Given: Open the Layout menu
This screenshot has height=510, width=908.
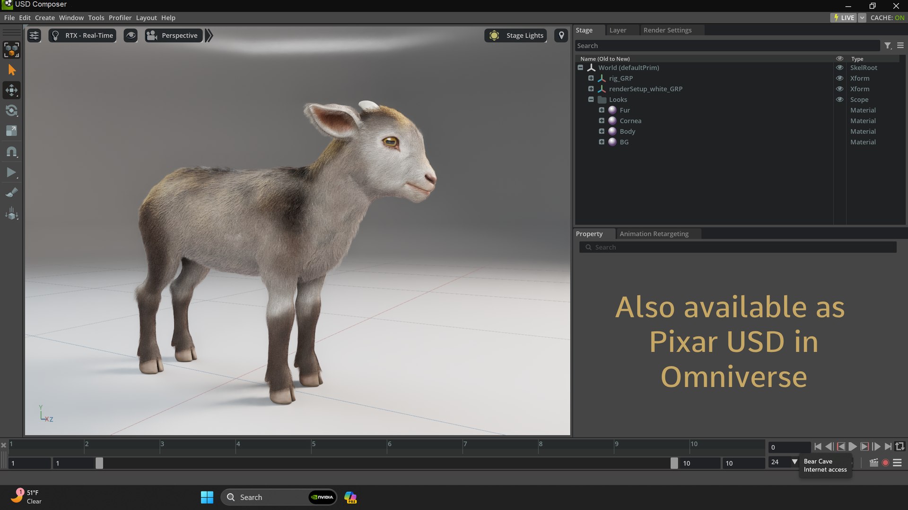Looking at the screenshot, I should point(147,17).
